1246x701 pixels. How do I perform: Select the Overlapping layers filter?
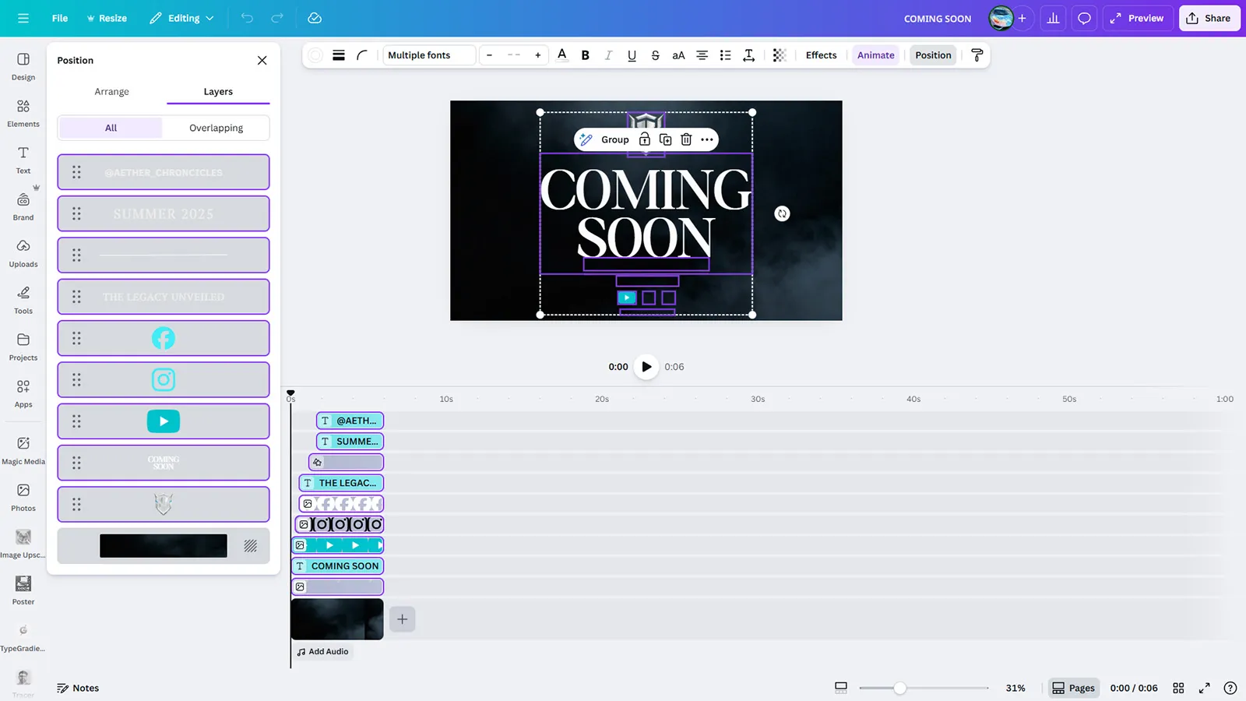(216, 128)
